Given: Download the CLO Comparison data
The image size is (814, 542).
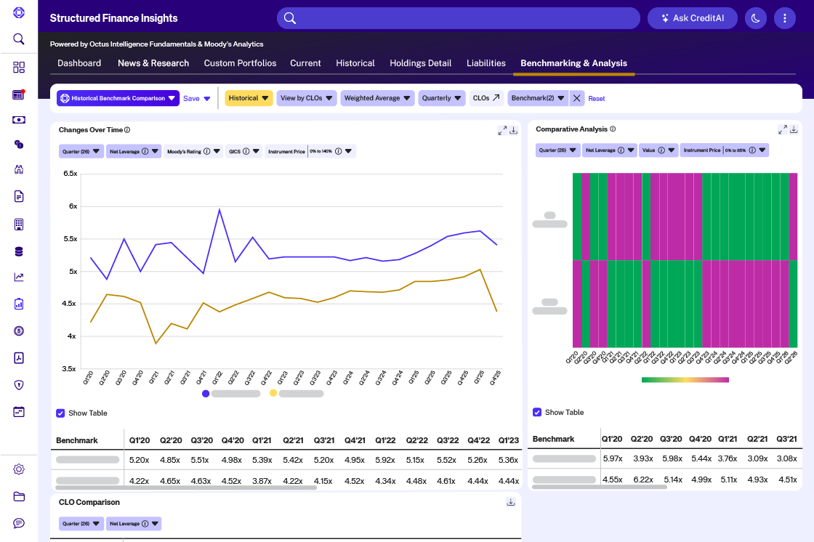Looking at the screenshot, I should [x=511, y=502].
